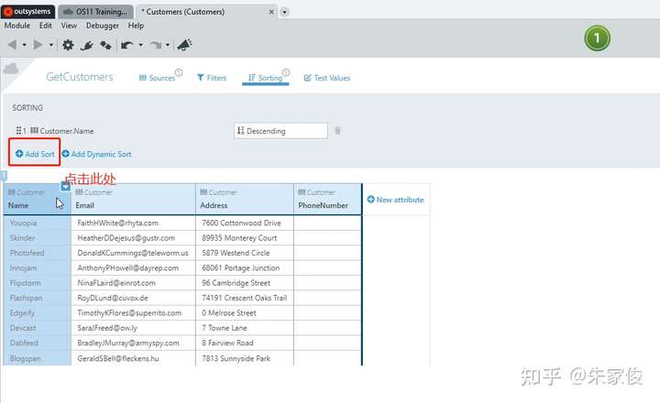The image size is (660, 403).
Task: Switch to the OS11 Training environment tab
Action: 95,12
